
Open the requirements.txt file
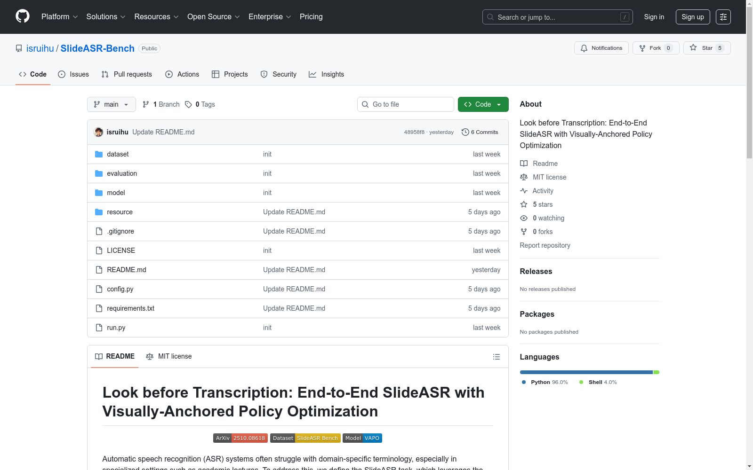coord(130,308)
